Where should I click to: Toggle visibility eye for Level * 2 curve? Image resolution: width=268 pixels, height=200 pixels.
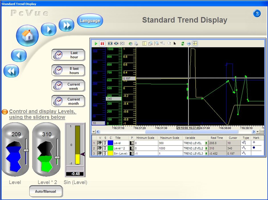pyautogui.click(x=100, y=148)
